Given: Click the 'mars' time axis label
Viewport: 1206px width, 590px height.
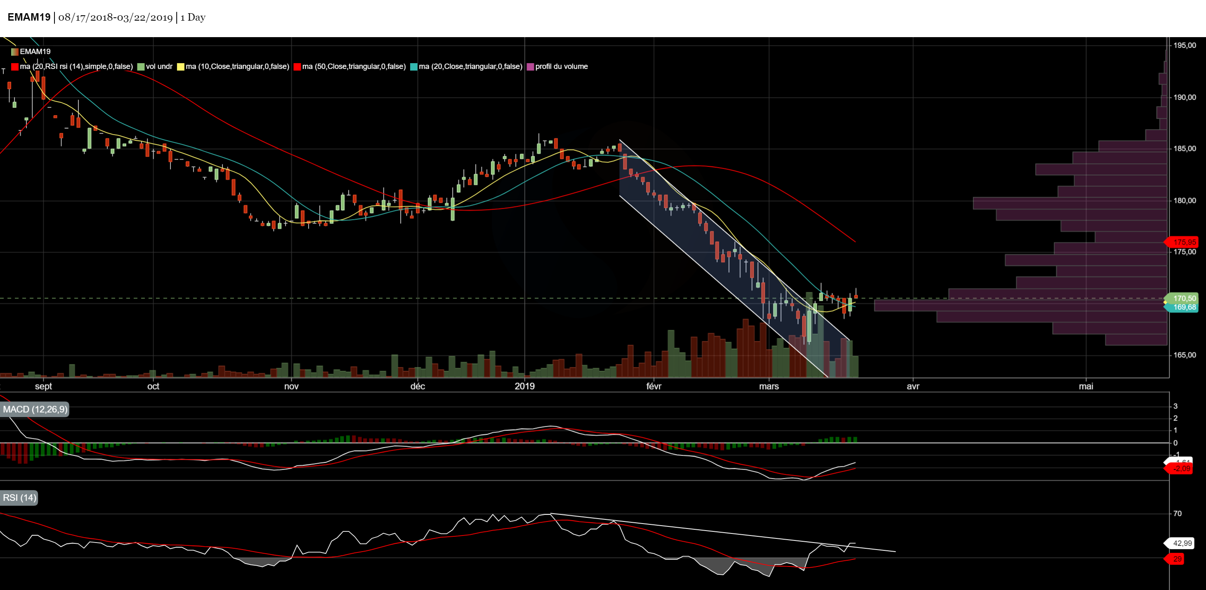Looking at the screenshot, I should point(769,386).
